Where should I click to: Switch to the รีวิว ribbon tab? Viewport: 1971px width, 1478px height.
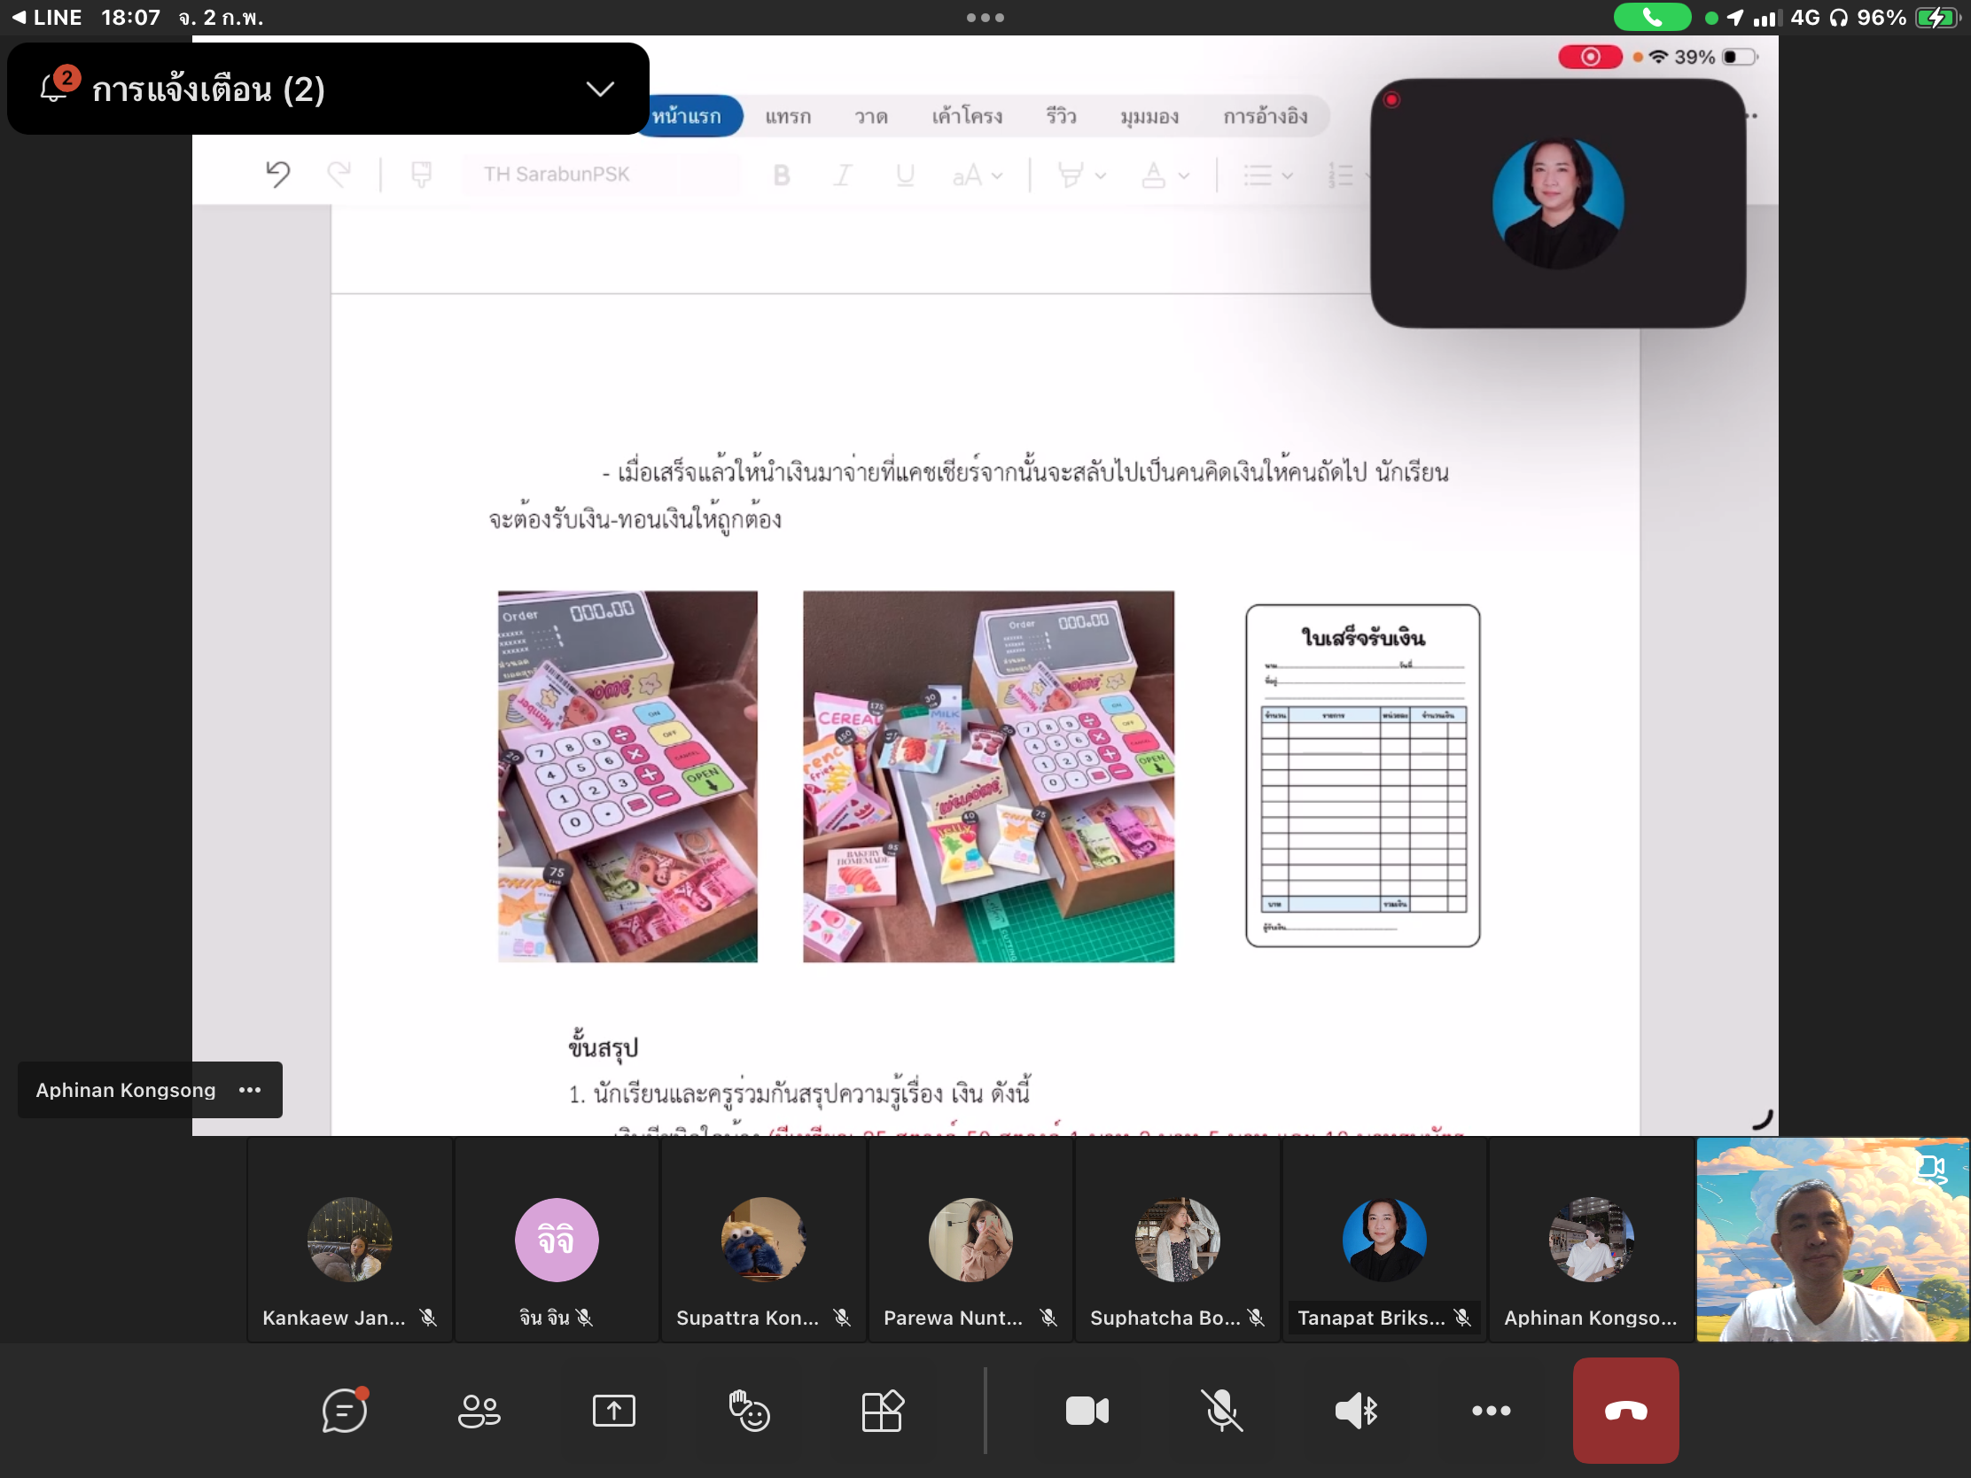1060,116
